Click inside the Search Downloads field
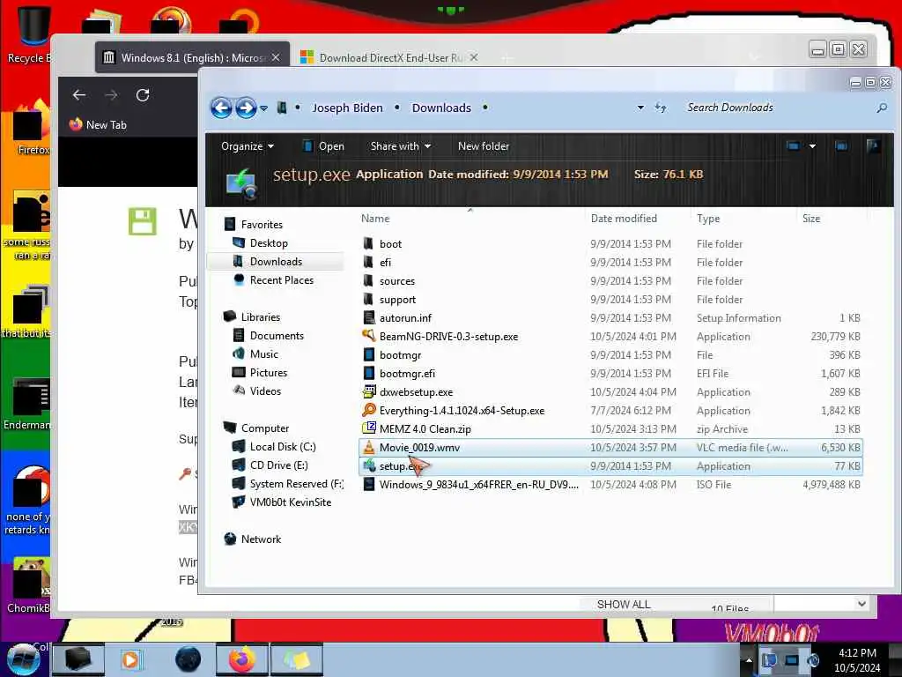902x677 pixels. [x=777, y=108]
